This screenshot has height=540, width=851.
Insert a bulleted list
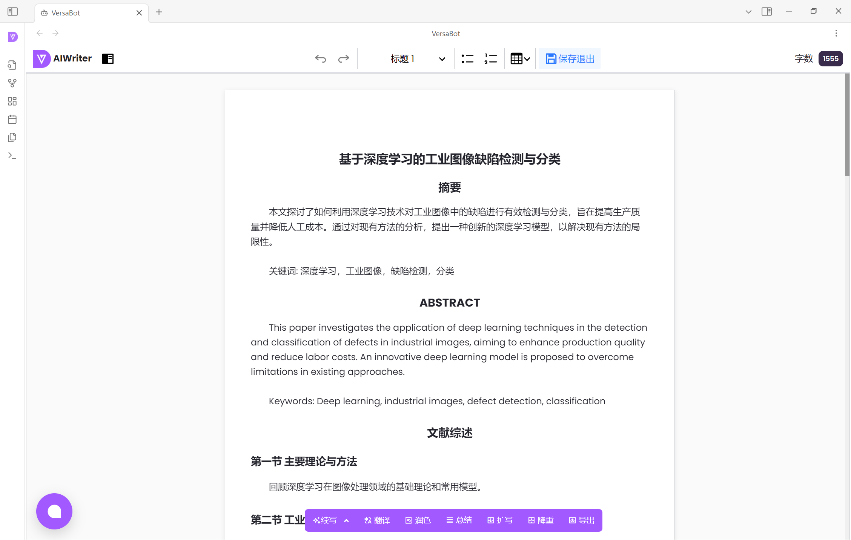pyautogui.click(x=467, y=58)
